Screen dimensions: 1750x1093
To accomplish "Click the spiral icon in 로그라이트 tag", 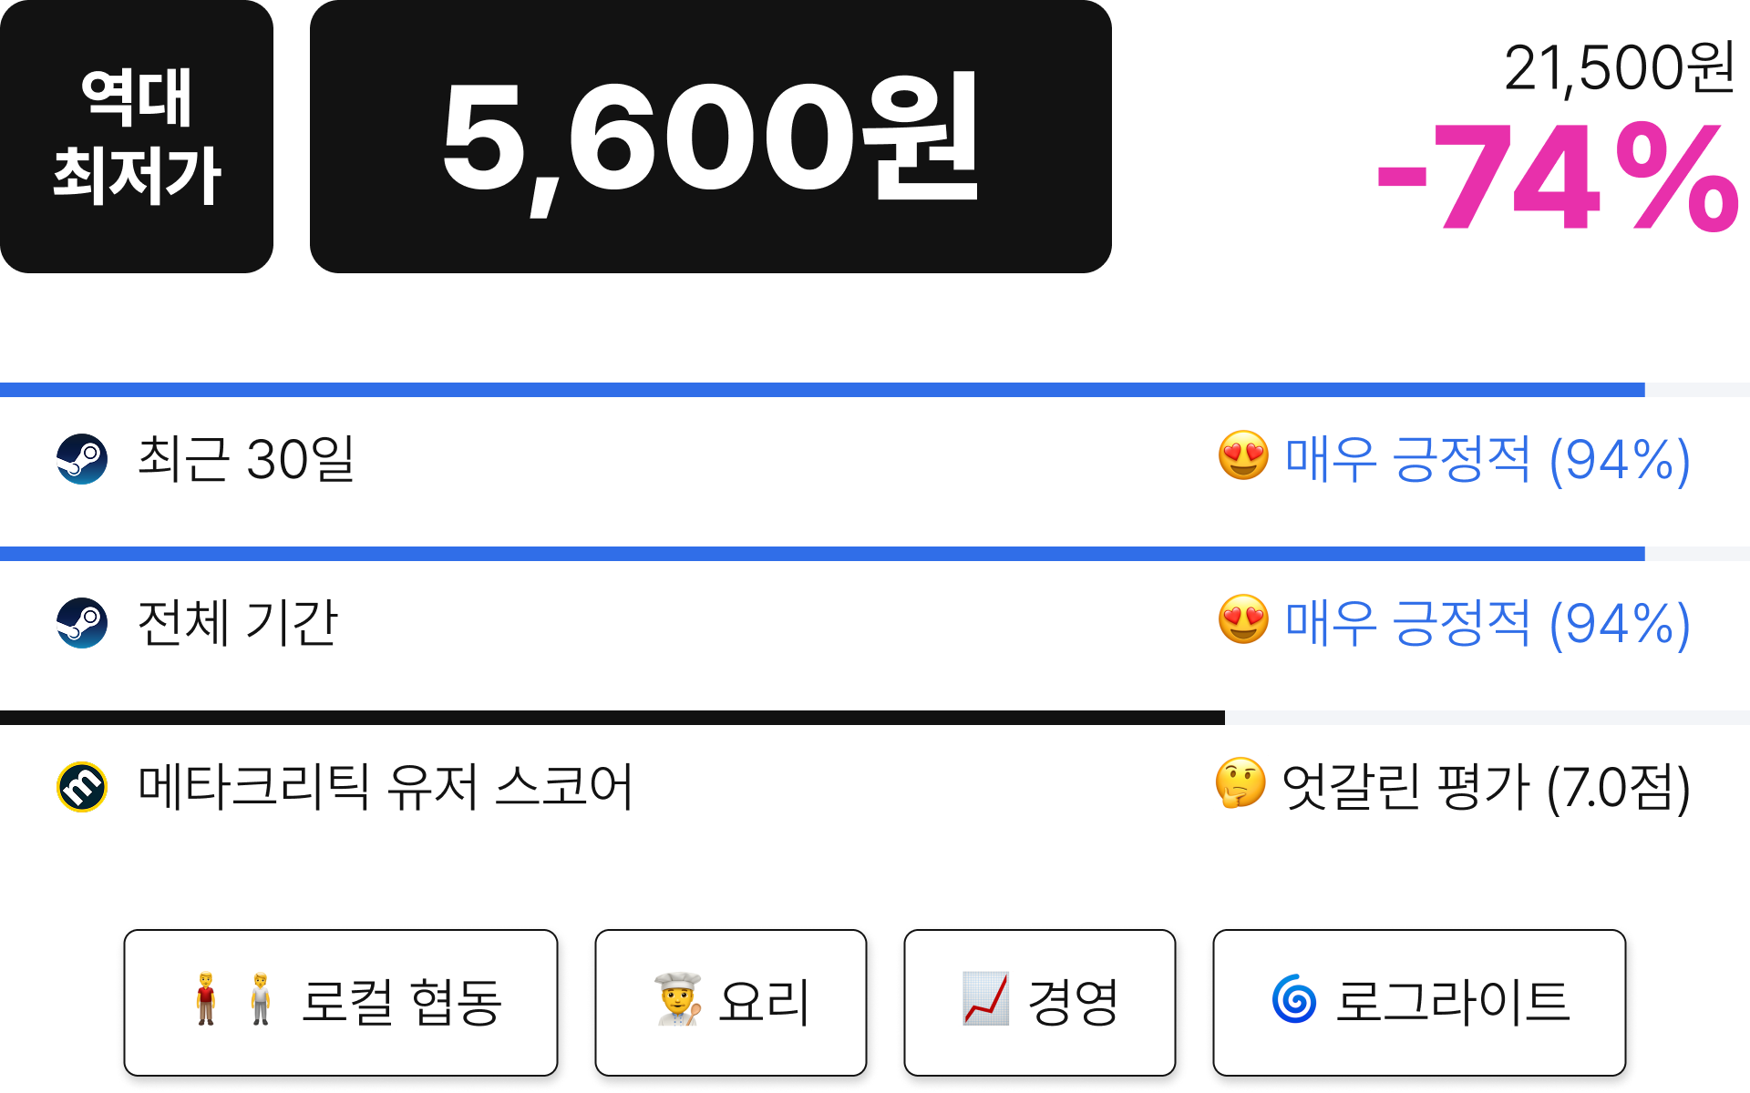I will click(1294, 999).
